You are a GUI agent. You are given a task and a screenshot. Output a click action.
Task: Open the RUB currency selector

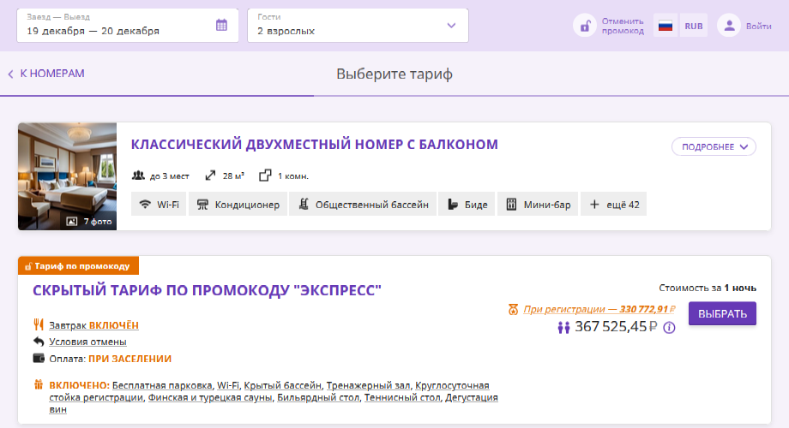[x=694, y=26]
